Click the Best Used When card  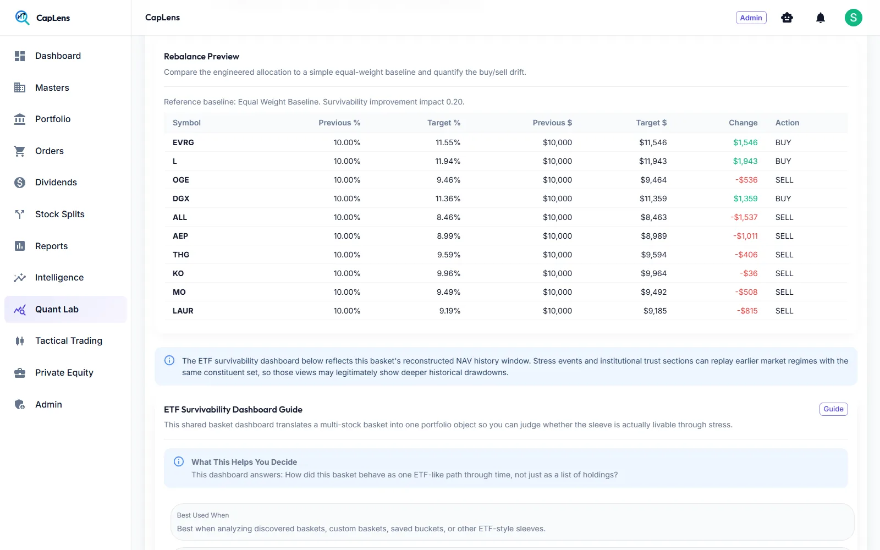(512, 522)
